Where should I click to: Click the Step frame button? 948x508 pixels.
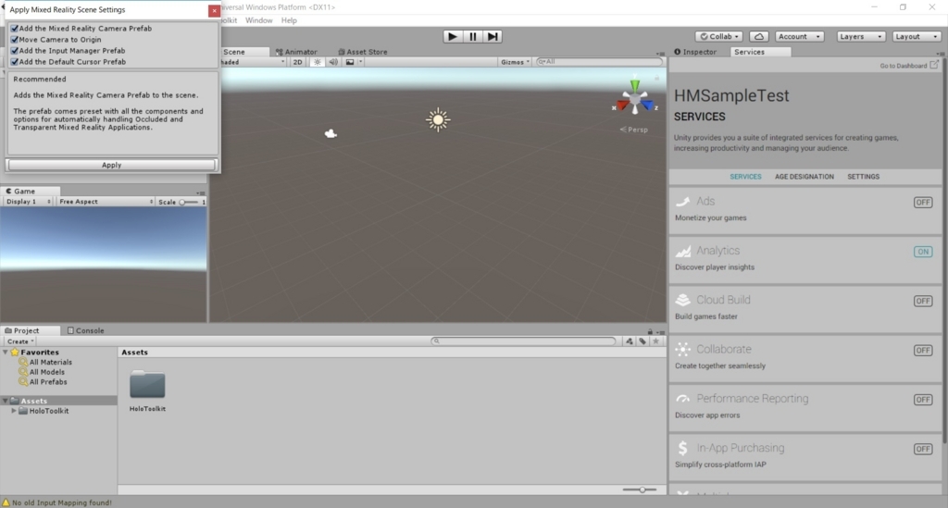tap(493, 36)
